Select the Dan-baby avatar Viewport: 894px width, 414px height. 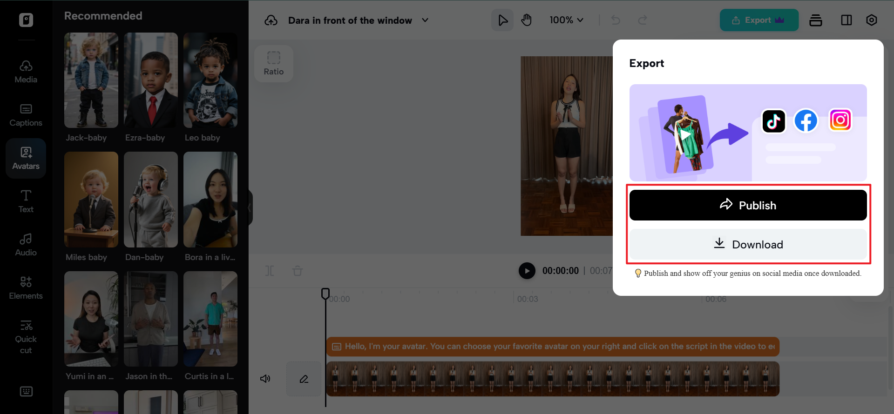click(151, 200)
